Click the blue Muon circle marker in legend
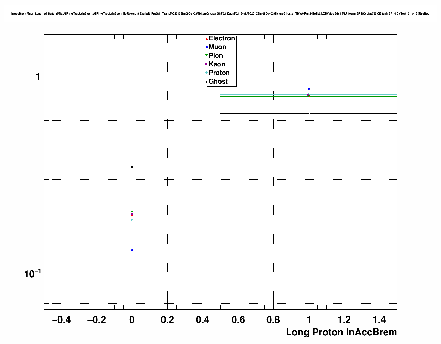This screenshot has height=344, width=441. [x=207, y=47]
